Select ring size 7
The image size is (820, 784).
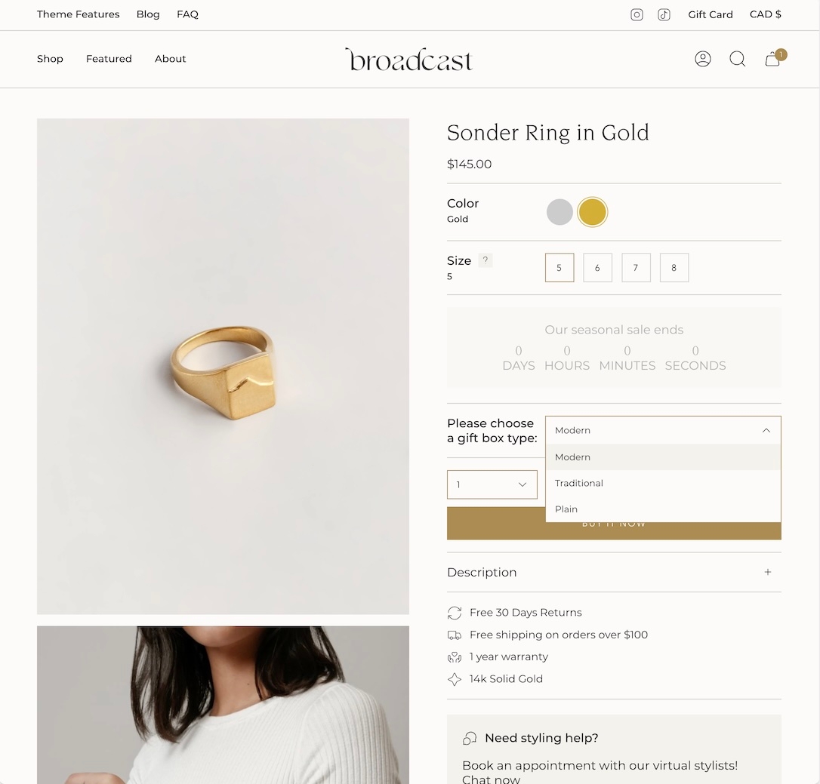point(636,268)
